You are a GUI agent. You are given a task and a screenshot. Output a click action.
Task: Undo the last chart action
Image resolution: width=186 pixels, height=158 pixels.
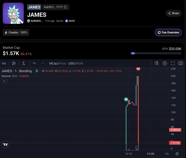pos(34,63)
